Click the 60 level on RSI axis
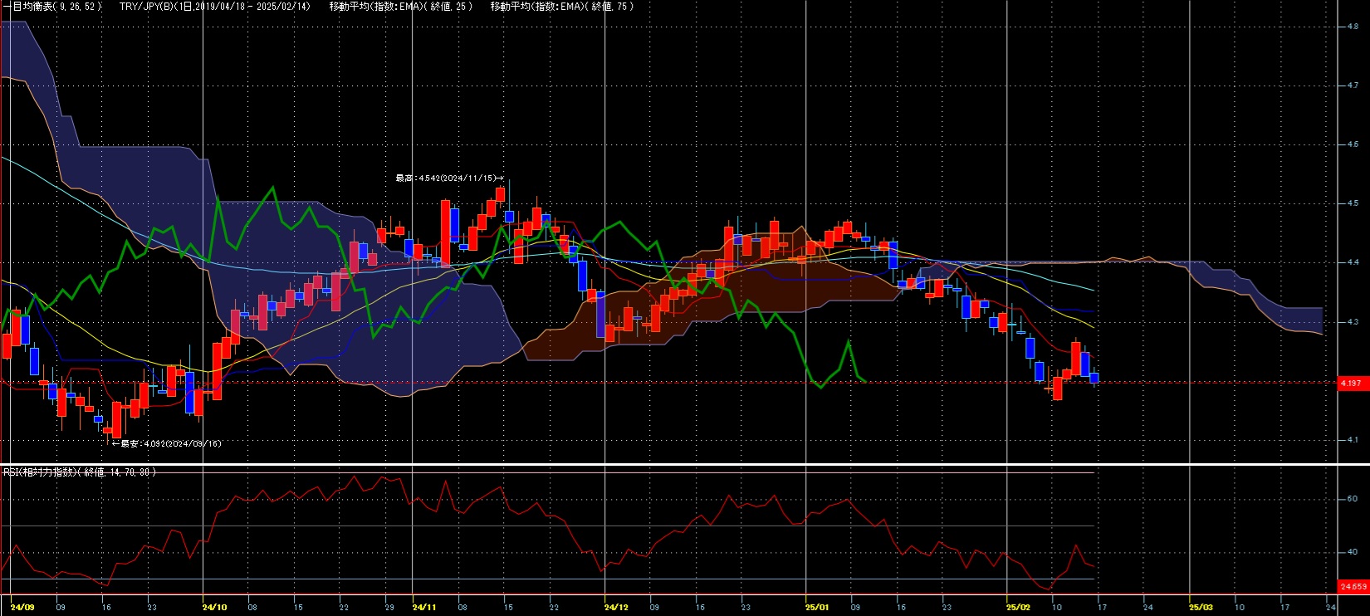 click(1353, 499)
